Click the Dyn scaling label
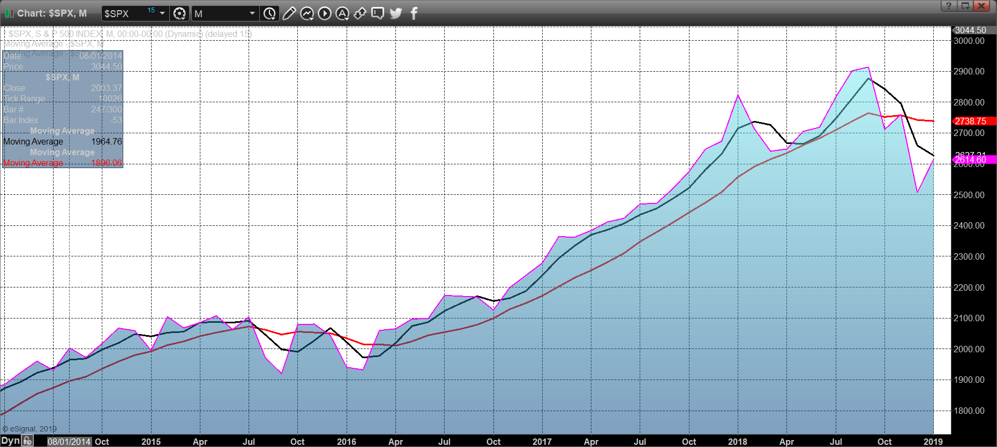 [x=10, y=441]
